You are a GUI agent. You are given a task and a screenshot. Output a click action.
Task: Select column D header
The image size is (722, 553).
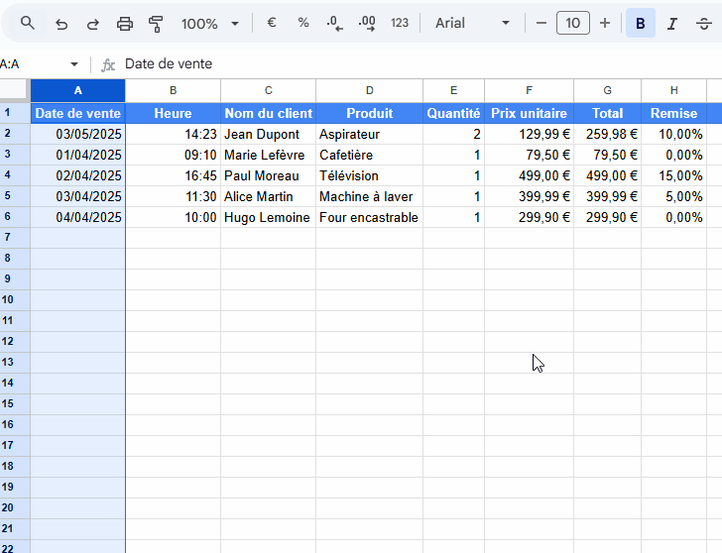pos(369,91)
